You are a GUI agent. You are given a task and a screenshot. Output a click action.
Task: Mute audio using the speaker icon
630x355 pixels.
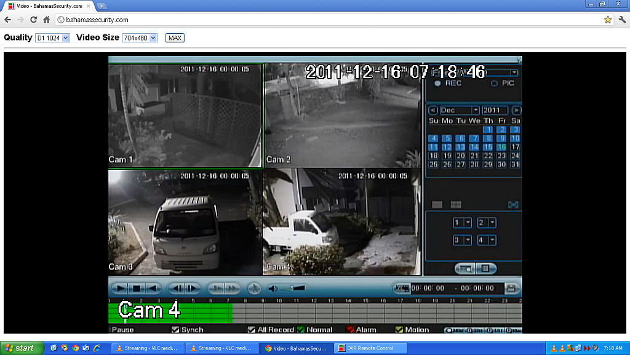(x=274, y=289)
